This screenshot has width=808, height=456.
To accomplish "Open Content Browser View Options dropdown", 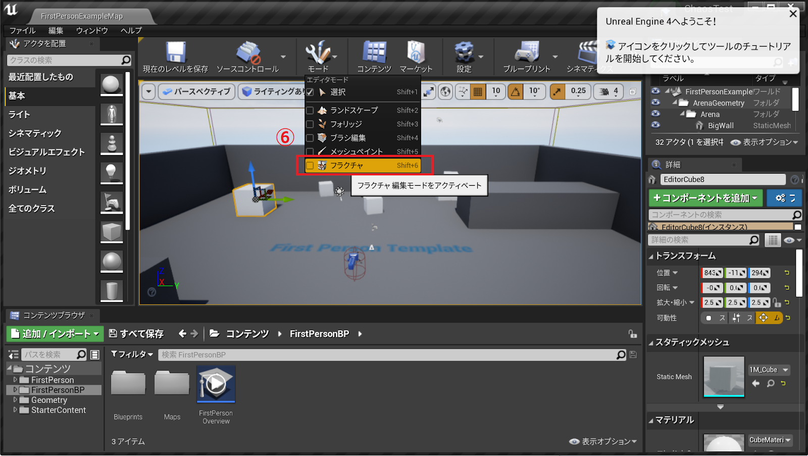I will (602, 441).
